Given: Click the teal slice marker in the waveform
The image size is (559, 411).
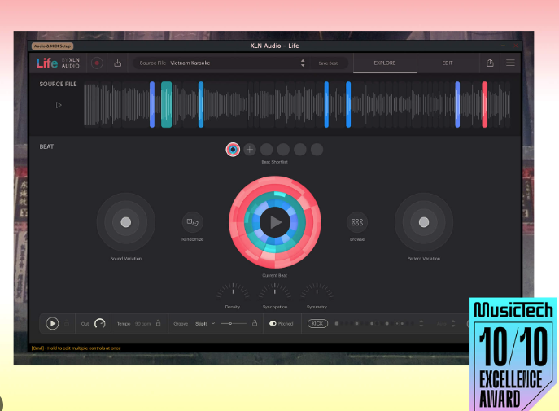Looking at the screenshot, I should point(167,104).
